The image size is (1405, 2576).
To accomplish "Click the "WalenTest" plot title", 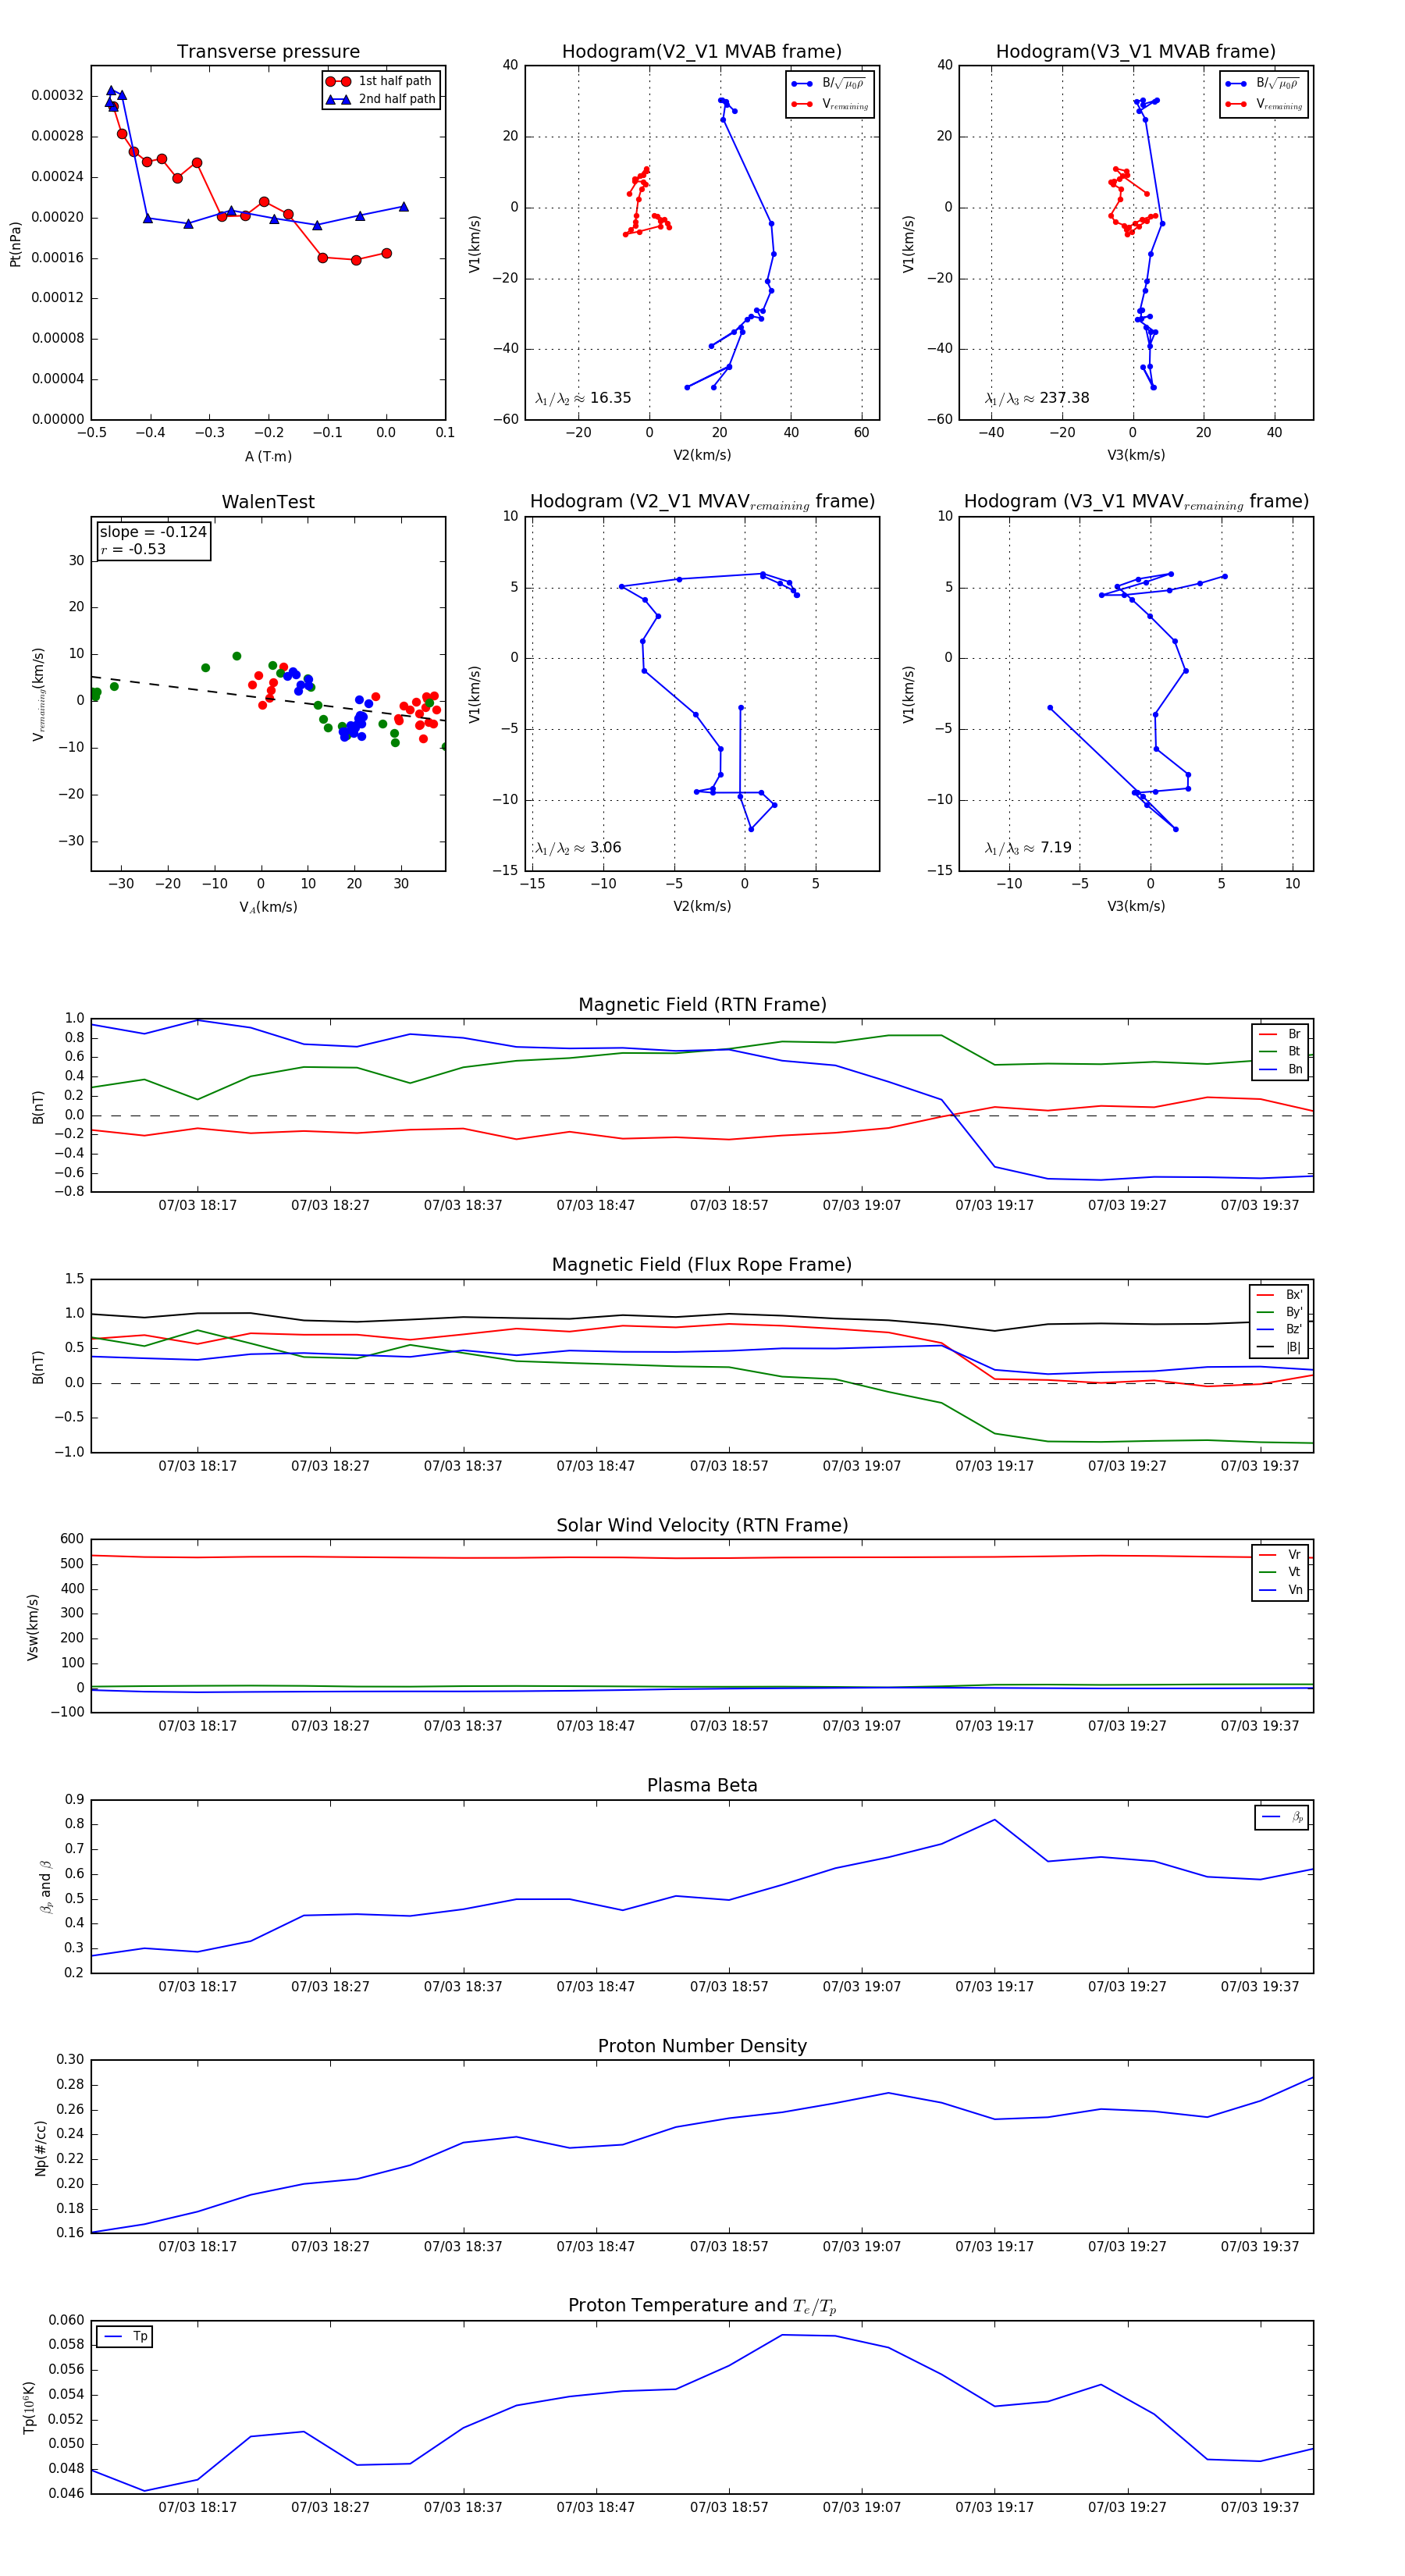I will click(x=268, y=502).
